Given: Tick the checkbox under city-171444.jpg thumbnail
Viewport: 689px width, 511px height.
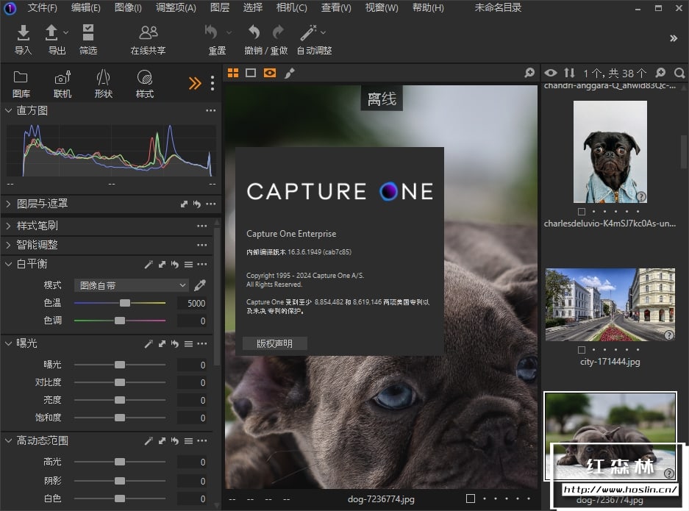Looking at the screenshot, I should click(582, 349).
